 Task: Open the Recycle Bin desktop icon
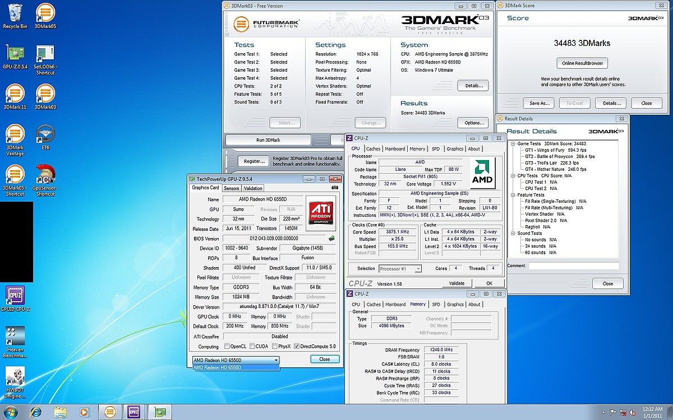(x=15, y=16)
